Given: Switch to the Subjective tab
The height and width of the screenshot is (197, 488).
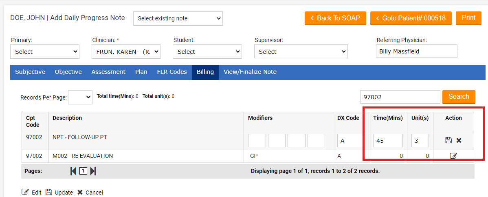Looking at the screenshot, I should [x=30, y=72].
